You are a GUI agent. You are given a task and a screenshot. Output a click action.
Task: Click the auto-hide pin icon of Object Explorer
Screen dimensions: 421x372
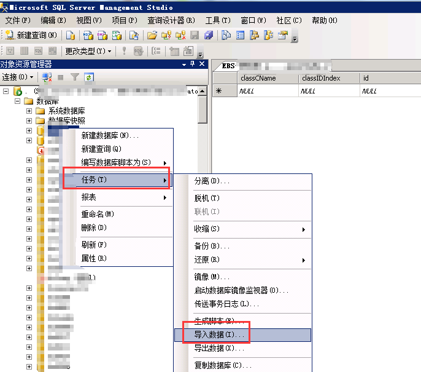point(191,65)
